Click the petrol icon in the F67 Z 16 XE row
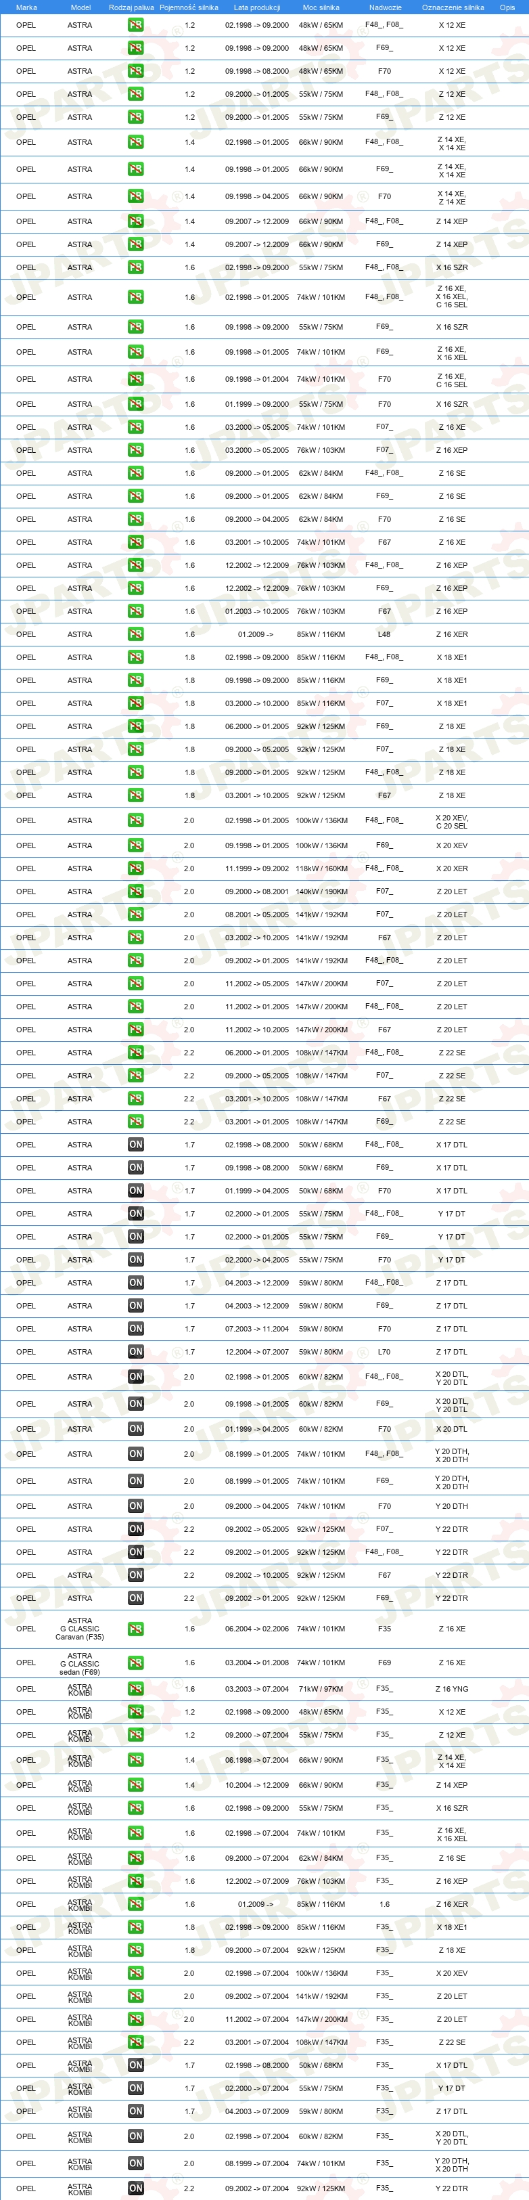The width and height of the screenshot is (529, 2200). [x=136, y=542]
